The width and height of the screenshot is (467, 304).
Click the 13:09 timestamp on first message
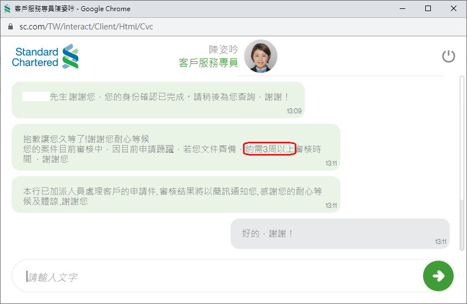(x=294, y=111)
